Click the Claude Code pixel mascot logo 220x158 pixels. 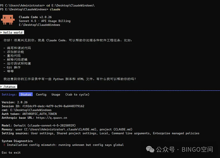pyautogui.click(x=7, y=20)
